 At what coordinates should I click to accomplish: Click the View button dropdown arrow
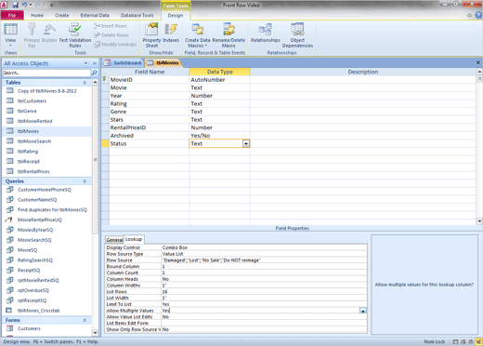10,46
